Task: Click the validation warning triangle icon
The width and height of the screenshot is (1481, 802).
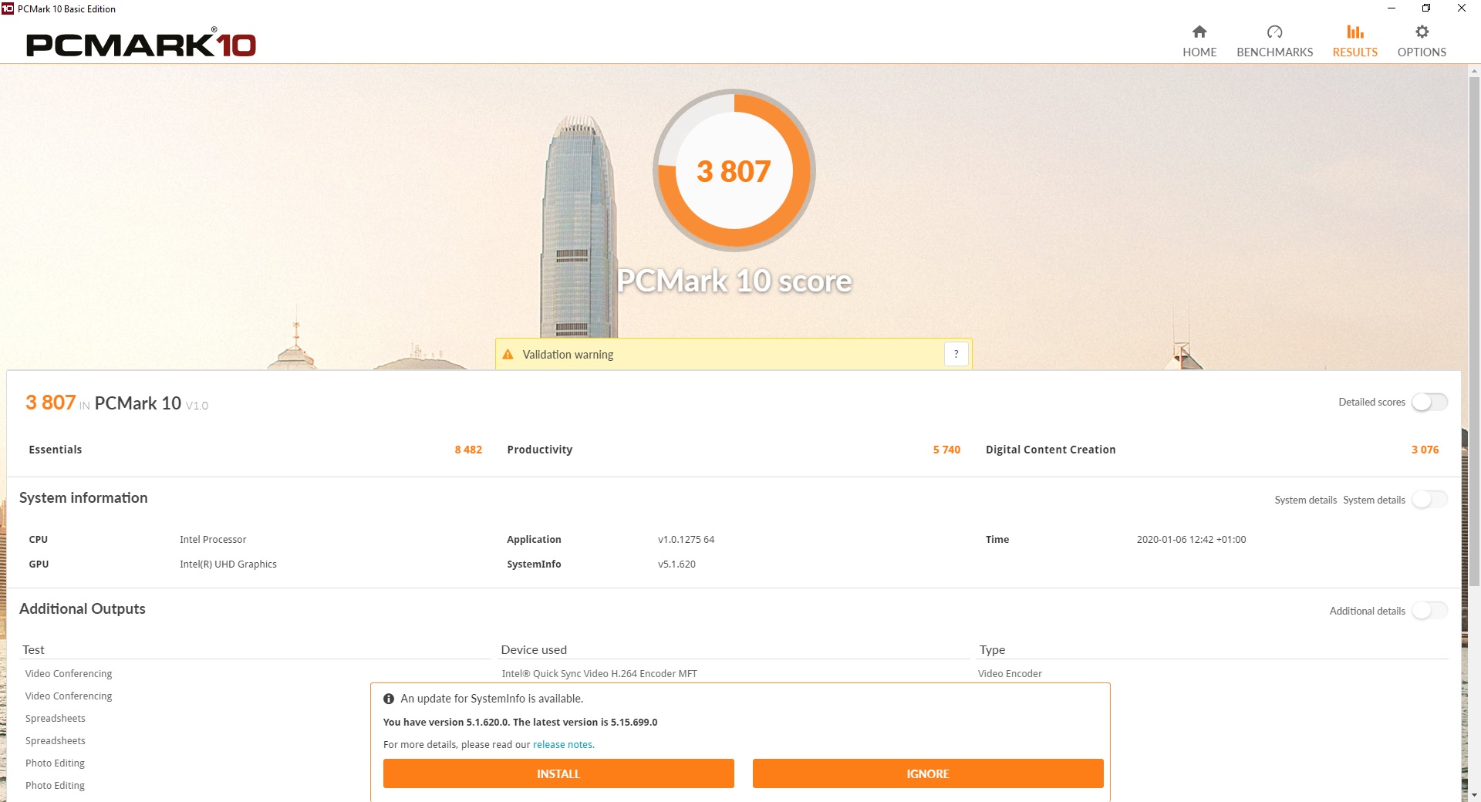Action: [x=508, y=355]
